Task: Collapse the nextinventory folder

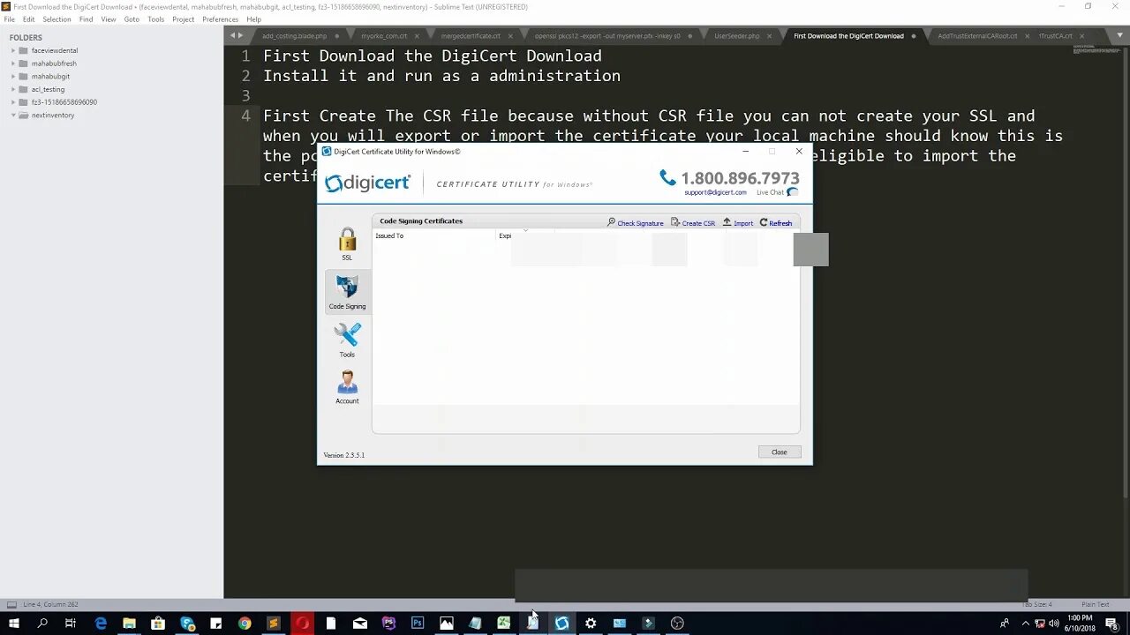Action: pyautogui.click(x=13, y=115)
